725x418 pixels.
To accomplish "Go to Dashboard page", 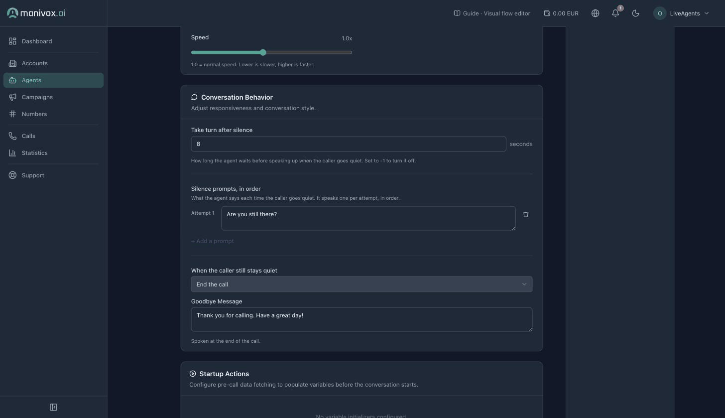I will coord(53,41).
